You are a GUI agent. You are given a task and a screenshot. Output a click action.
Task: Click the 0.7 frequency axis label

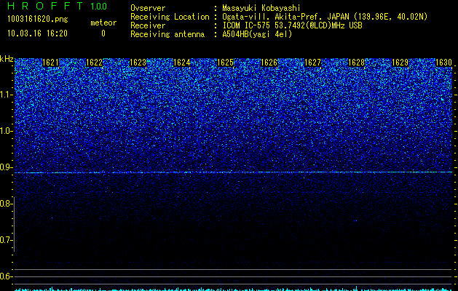(x=6, y=240)
